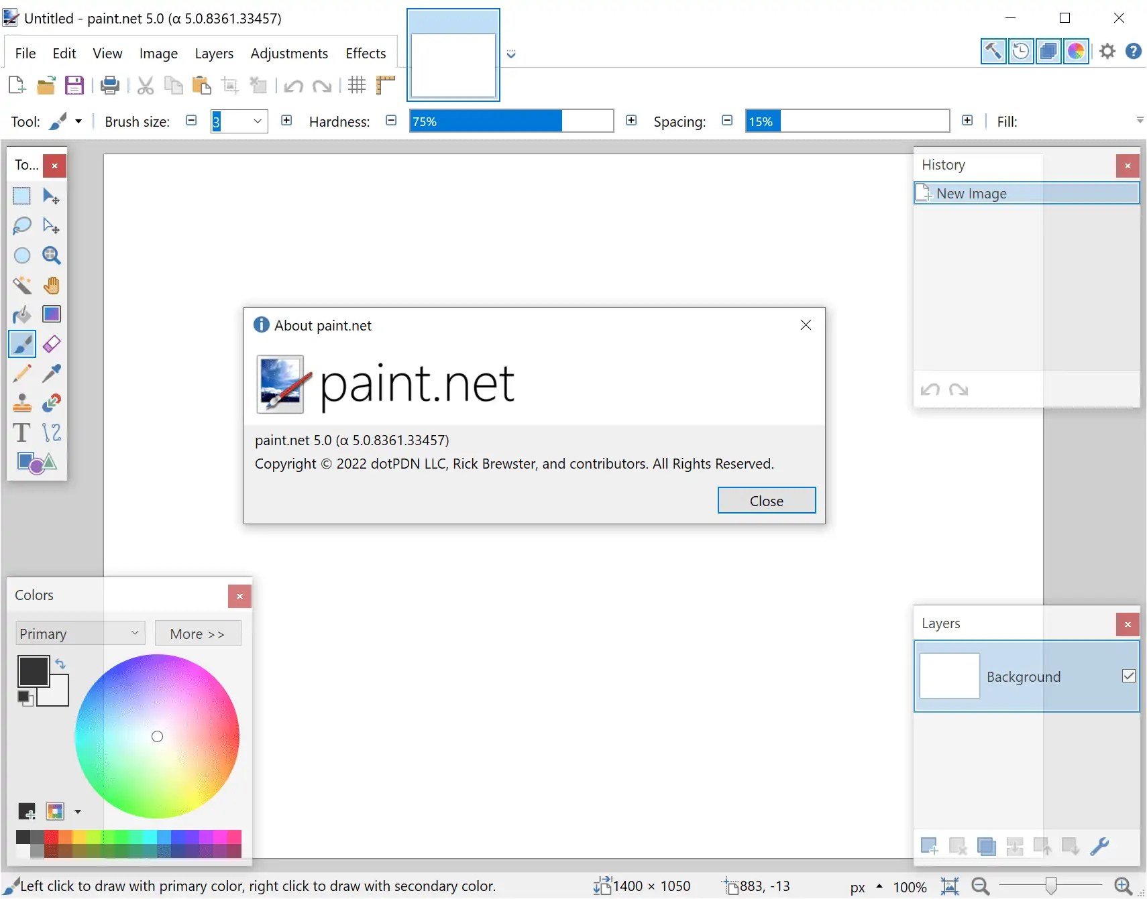Select the New Image history item
Viewport: 1147px width, 899px height.
click(x=1026, y=193)
